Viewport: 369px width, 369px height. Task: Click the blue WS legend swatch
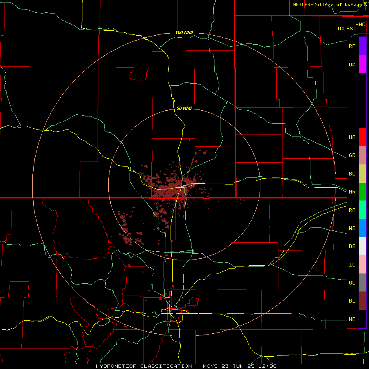coord(362,228)
